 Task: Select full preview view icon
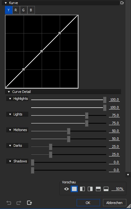[74, 189]
